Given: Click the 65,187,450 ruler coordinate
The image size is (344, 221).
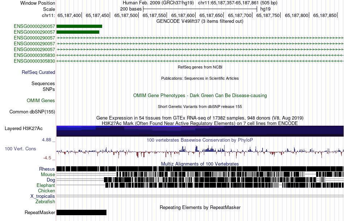Looking at the screenshot, I should [x=97, y=16].
